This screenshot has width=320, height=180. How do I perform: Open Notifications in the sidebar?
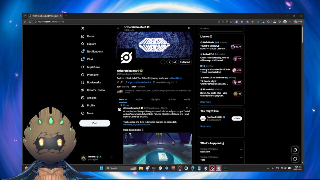pyautogui.click(x=92, y=51)
